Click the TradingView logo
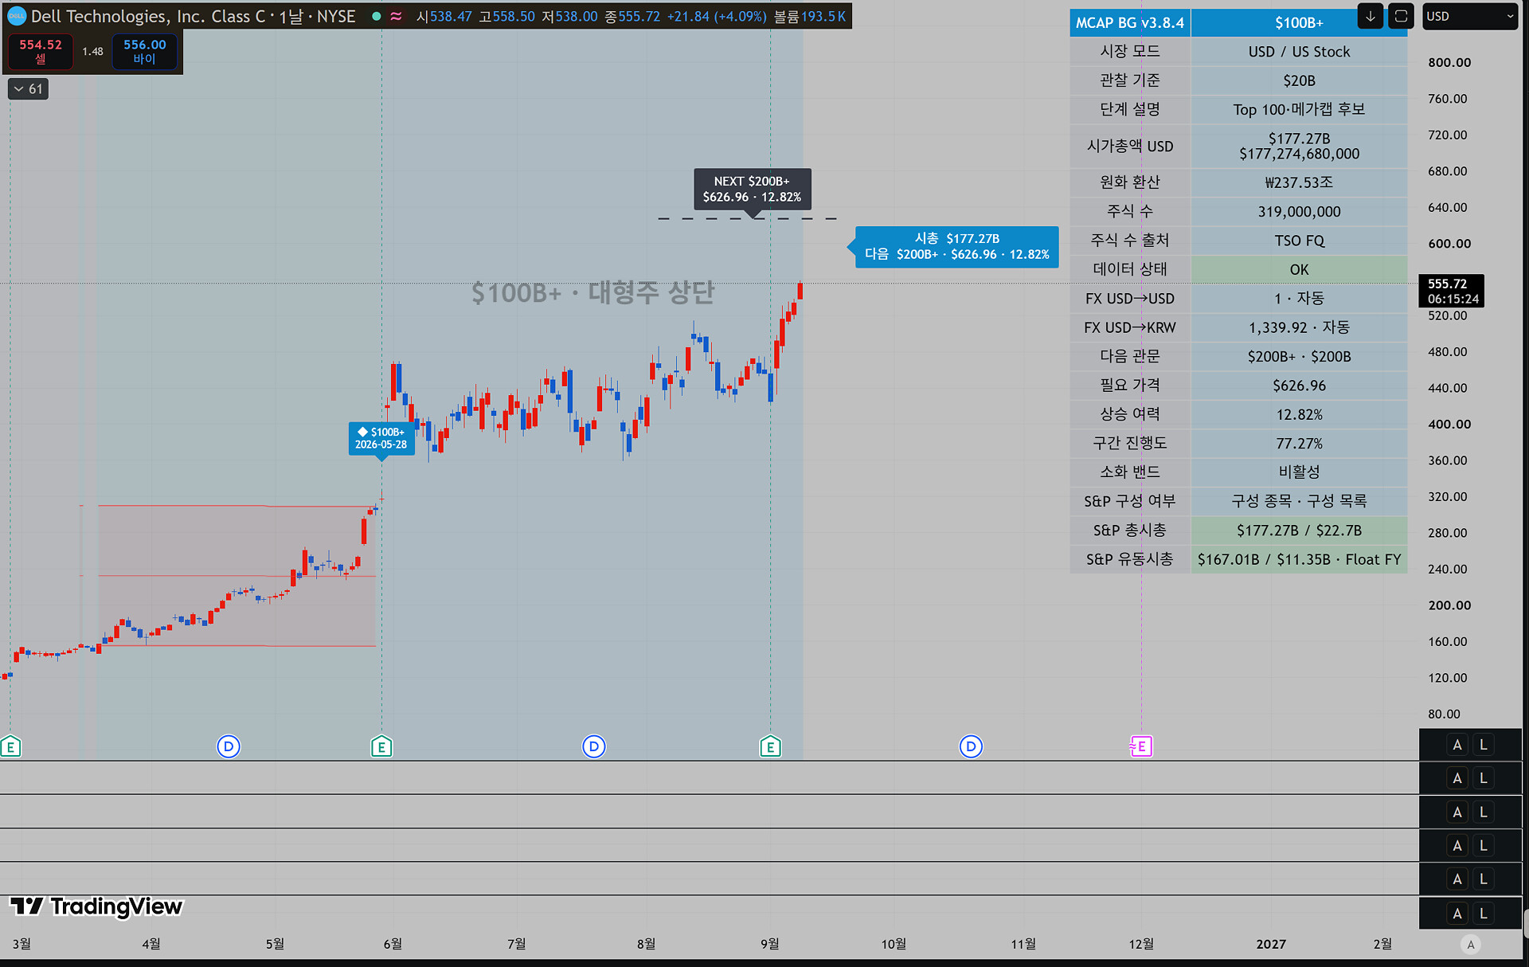Image resolution: width=1529 pixels, height=967 pixels. (x=96, y=906)
